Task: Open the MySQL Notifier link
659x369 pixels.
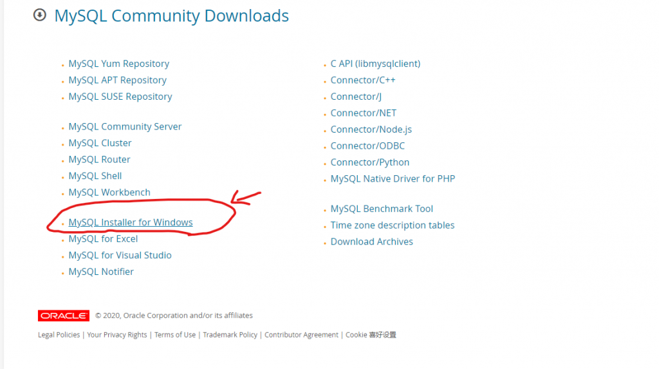Action: point(101,271)
